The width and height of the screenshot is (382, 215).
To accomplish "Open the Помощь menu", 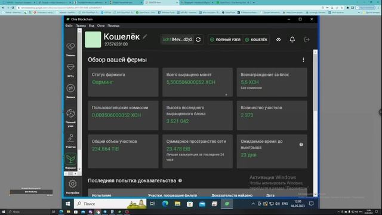I will click(x=113, y=26).
